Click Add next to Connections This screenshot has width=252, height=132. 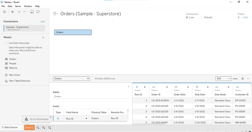click(43, 21)
